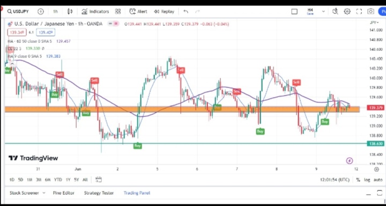Set chart range to 5D

coord(20,180)
